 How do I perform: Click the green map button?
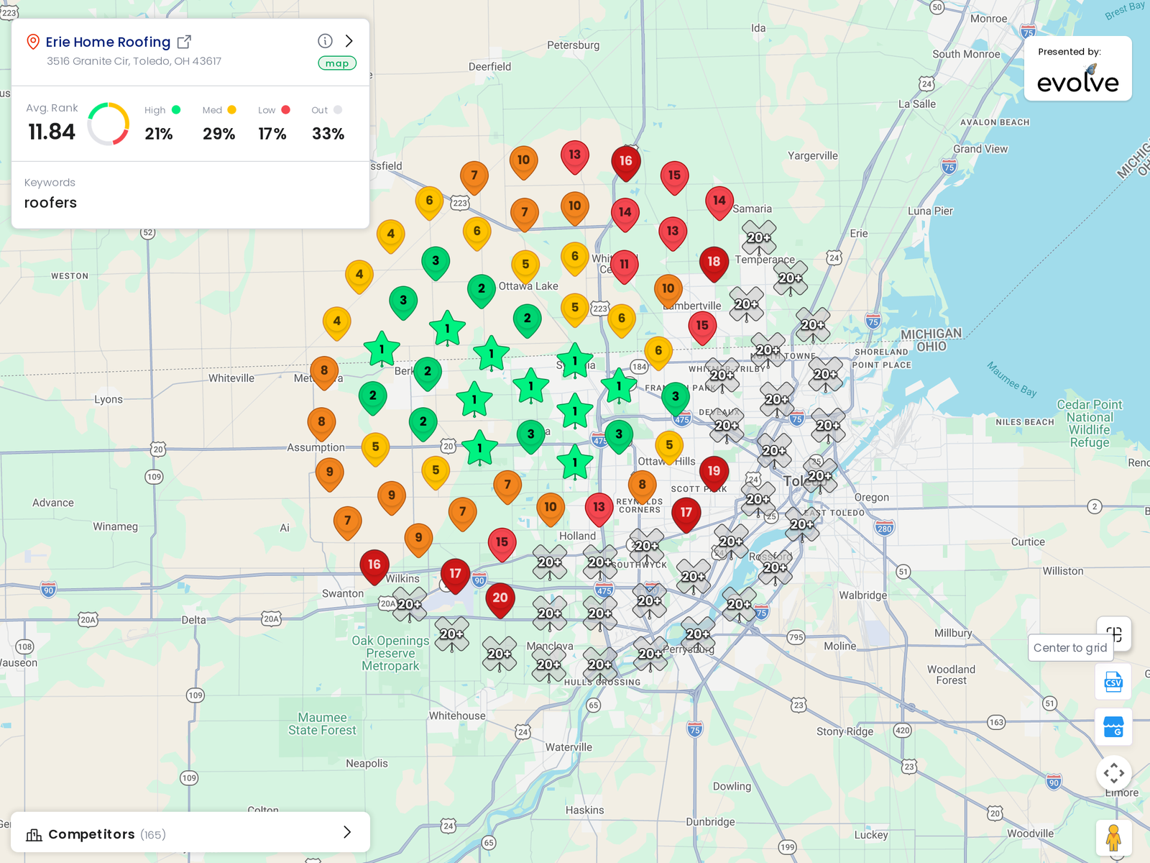click(337, 63)
